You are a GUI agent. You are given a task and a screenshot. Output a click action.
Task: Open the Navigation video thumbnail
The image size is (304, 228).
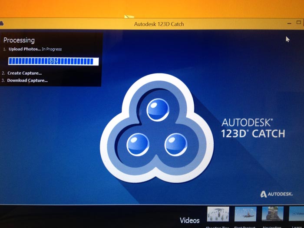point(273,214)
